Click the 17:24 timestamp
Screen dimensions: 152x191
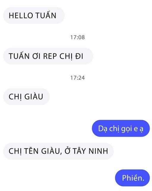tap(77, 78)
